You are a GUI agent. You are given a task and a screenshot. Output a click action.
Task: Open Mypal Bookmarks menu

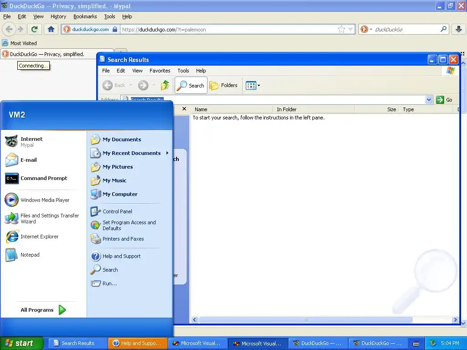(85, 16)
